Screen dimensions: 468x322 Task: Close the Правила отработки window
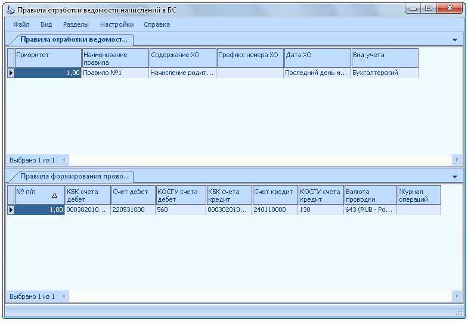pyautogui.click(x=450, y=8)
